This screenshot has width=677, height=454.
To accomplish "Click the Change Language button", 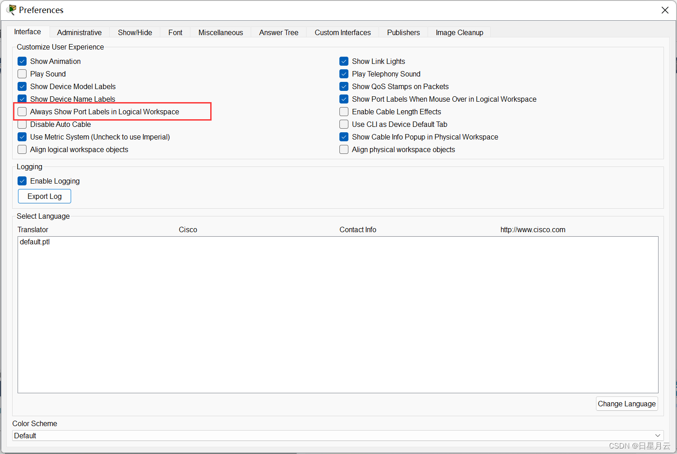I will pyautogui.click(x=627, y=404).
